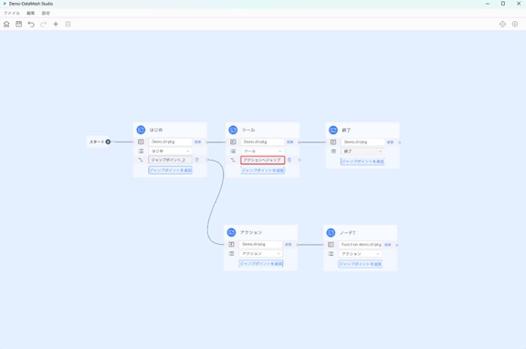Open the アクション dropdown in アクション node
Viewport: 526px width, 349px height.
(x=260, y=253)
